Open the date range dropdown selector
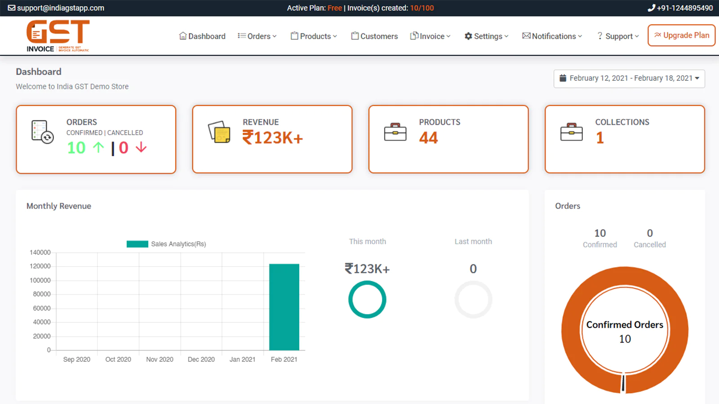719x404 pixels. pos(629,79)
